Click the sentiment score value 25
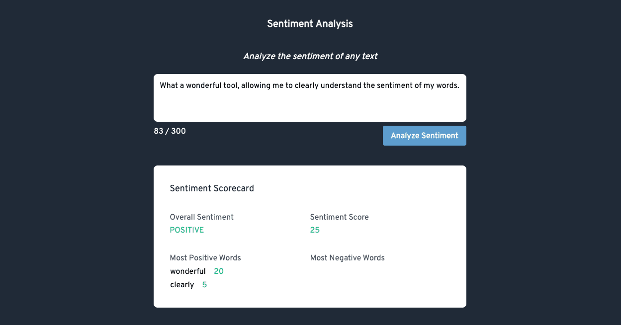 pos(315,230)
